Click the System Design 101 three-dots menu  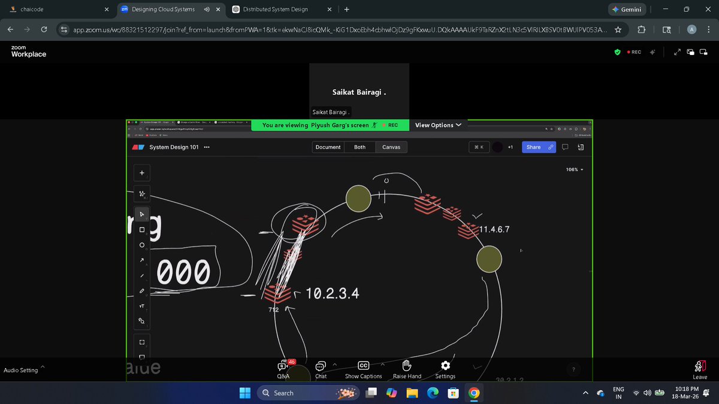pos(207,147)
